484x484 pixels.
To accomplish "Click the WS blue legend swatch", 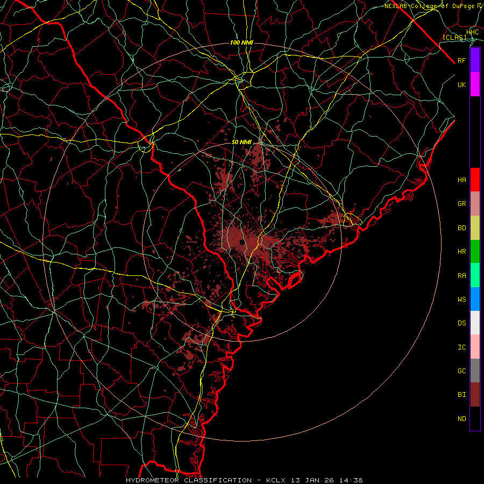I will [x=475, y=299].
